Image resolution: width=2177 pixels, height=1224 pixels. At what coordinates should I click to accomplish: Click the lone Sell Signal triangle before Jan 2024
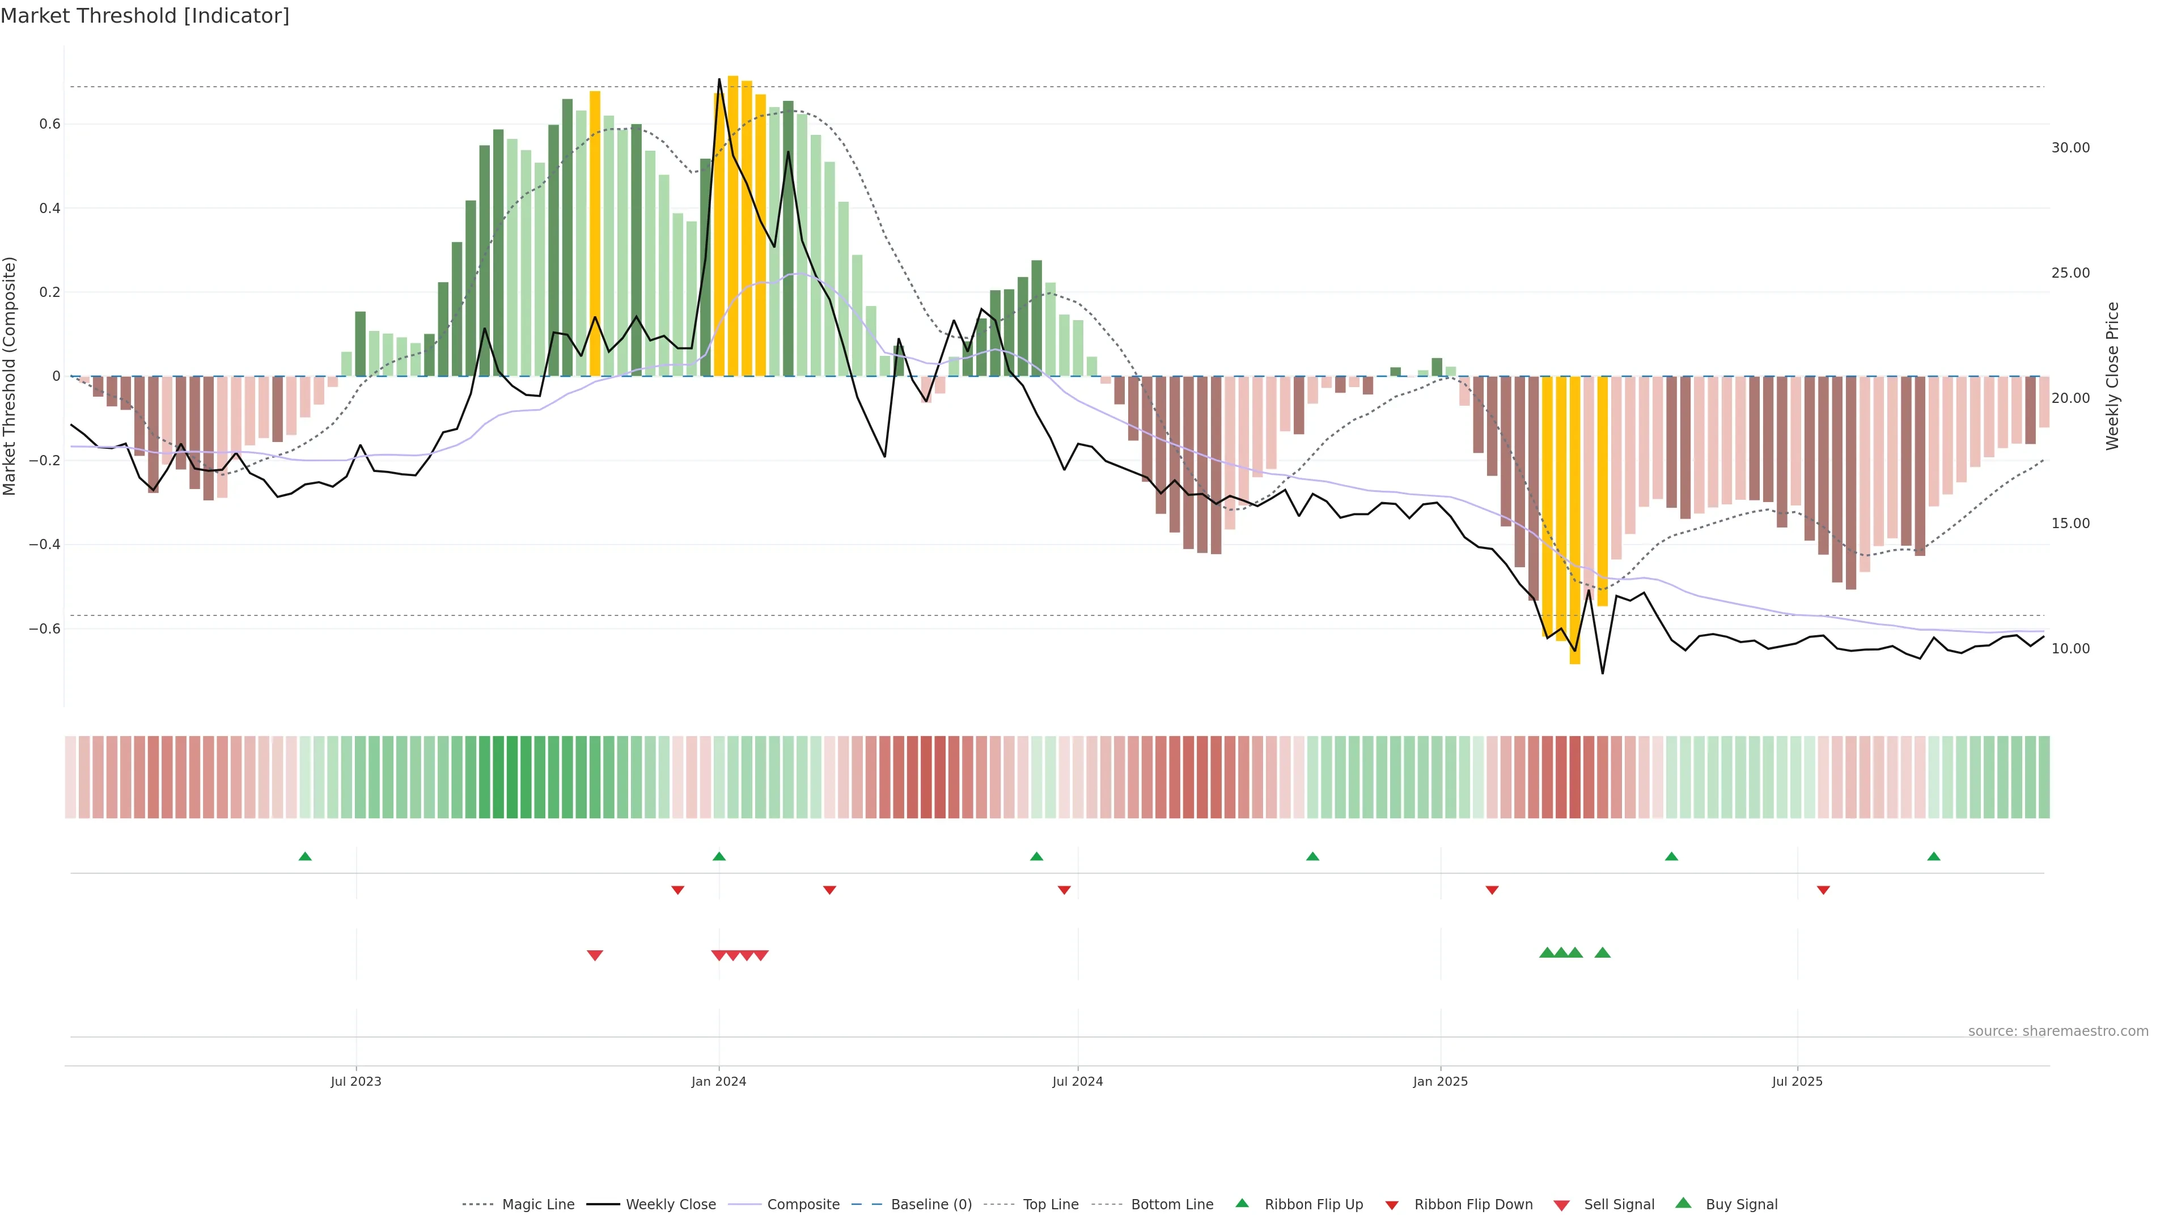[595, 955]
